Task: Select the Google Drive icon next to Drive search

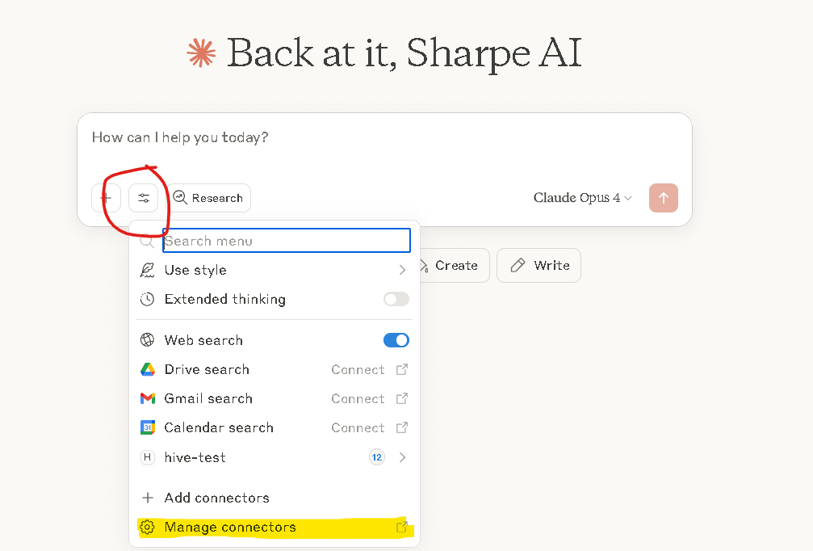Action: tap(148, 369)
